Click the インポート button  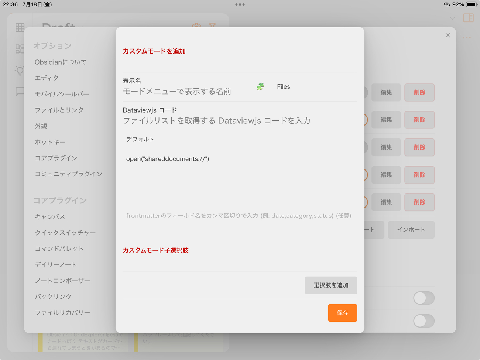pos(411,230)
